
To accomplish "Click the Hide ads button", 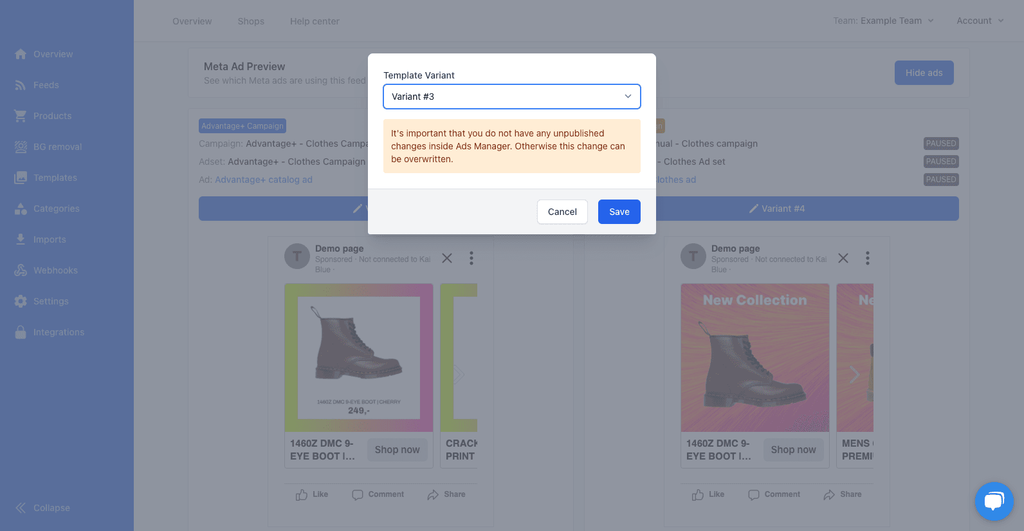I will 924,73.
